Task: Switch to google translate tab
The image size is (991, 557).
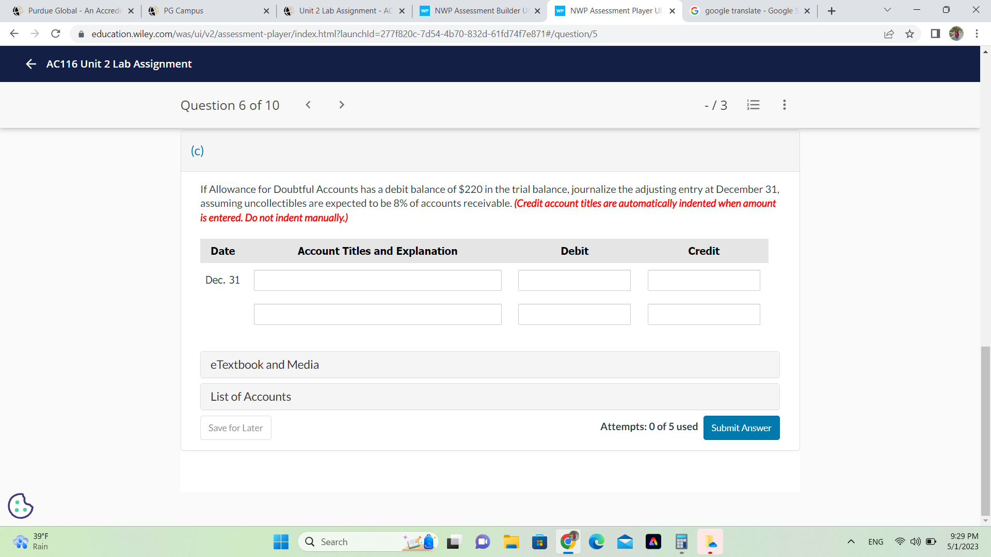Action: point(748,11)
